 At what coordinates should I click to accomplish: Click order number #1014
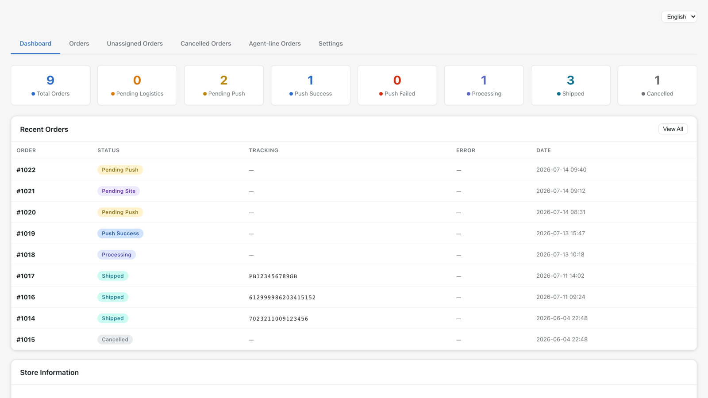(x=26, y=318)
